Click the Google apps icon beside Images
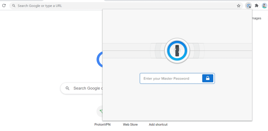Image resolution: width=268 pixels, height=131 pixels. click(x=267, y=18)
